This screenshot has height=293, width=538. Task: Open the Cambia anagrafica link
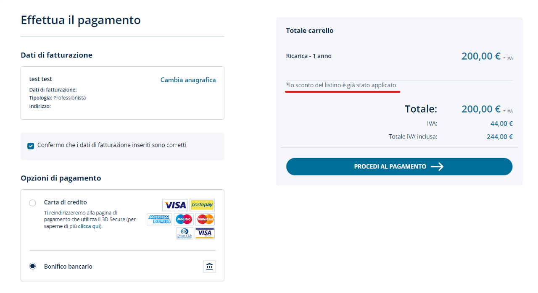click(188, 80)
